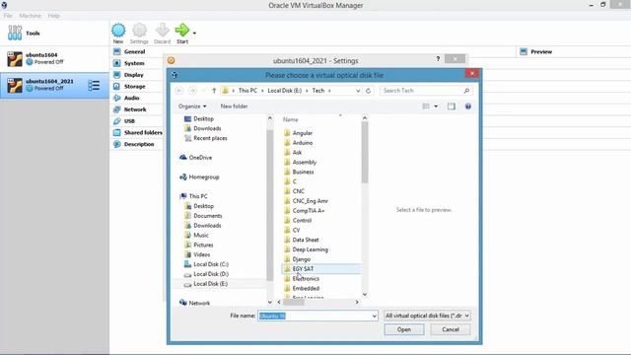This screenshot has width=631, height=355.
Task: Select OneDrive in the navigation pane
Action: 200,158
